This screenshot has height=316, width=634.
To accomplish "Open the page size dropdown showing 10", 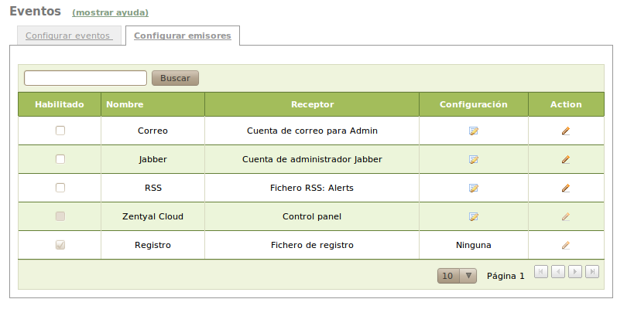I will (x=458, y=276).
